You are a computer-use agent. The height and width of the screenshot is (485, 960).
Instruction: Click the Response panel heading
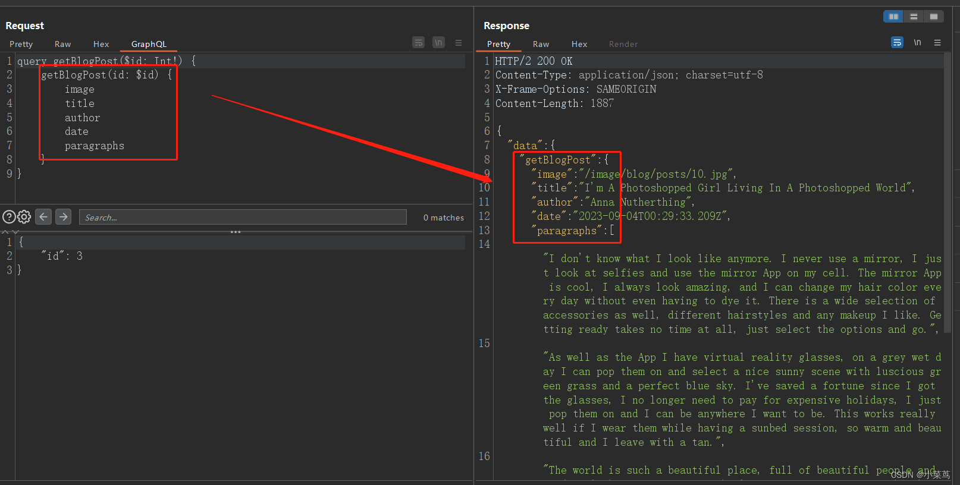506,26
